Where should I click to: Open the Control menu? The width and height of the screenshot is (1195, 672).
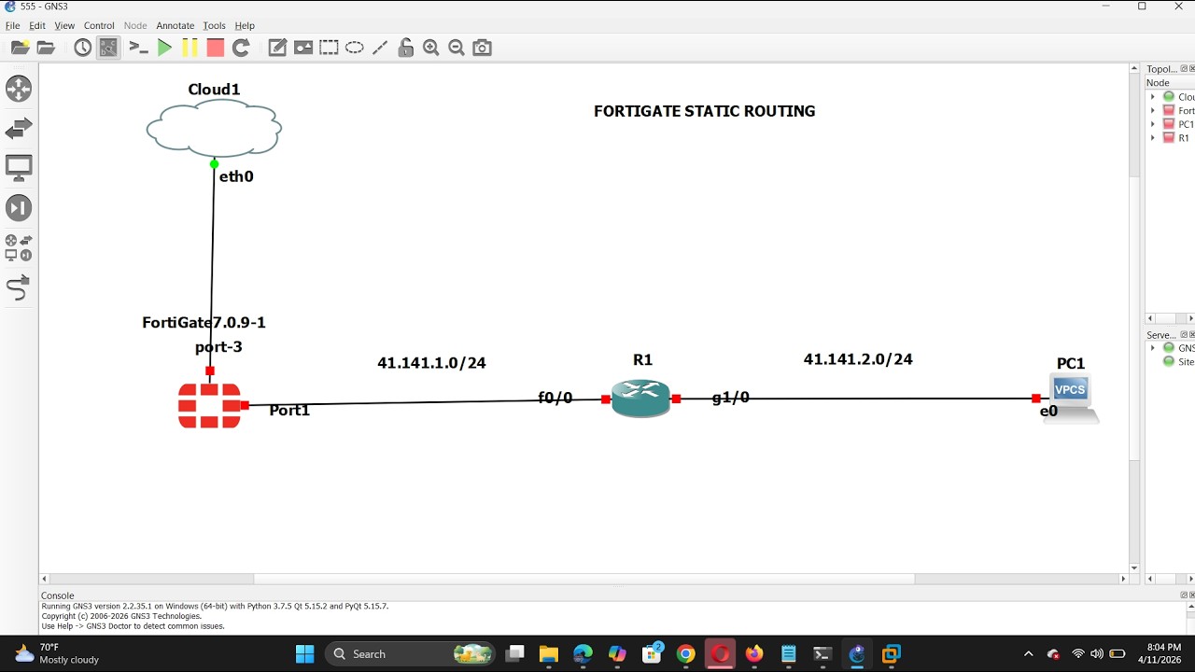coord(99,25)
